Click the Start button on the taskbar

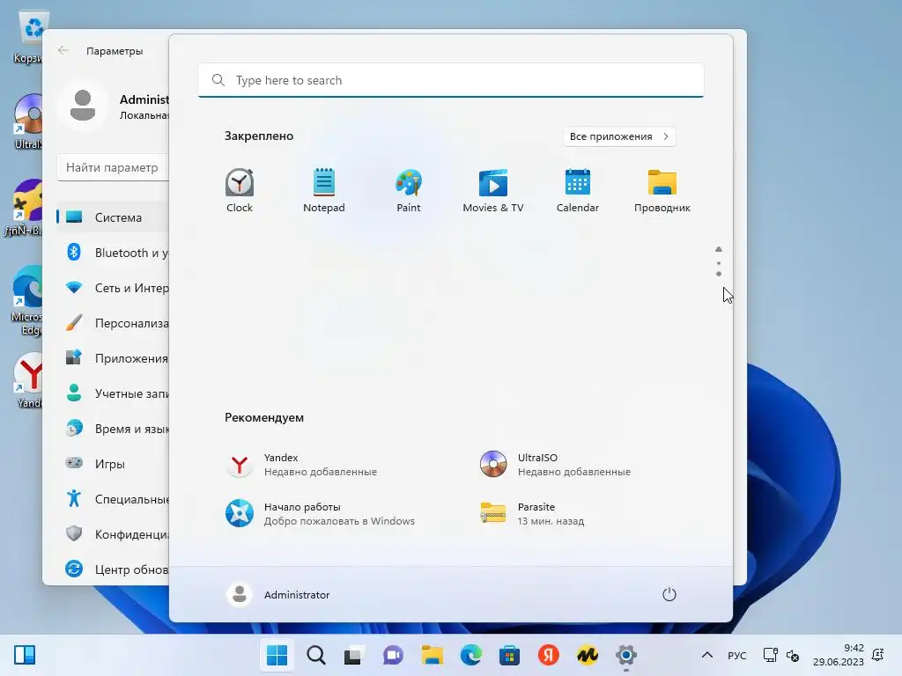tap(277, 655)
